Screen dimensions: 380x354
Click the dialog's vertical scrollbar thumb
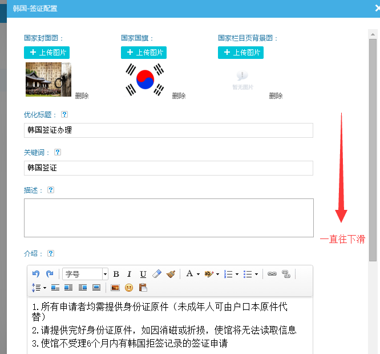[x=373, y=149]
